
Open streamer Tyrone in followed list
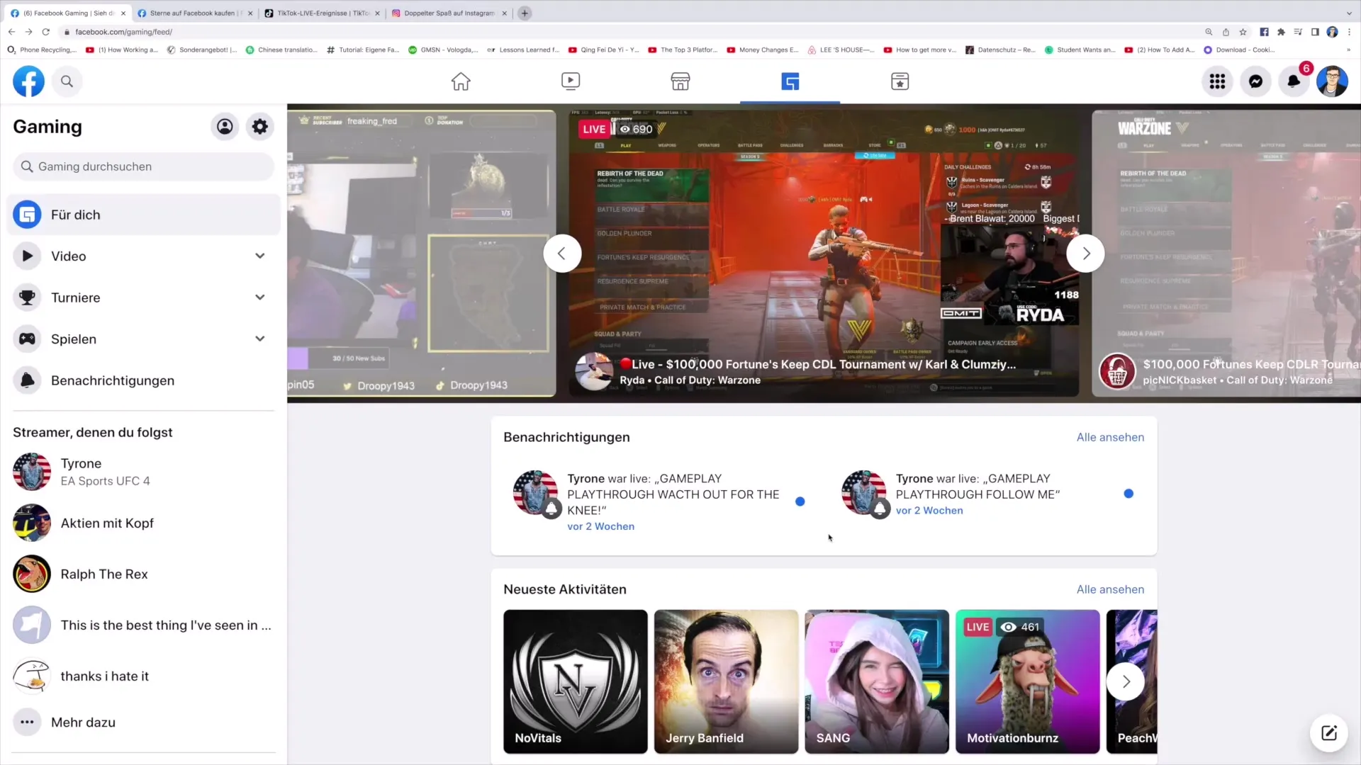[143, 472]
